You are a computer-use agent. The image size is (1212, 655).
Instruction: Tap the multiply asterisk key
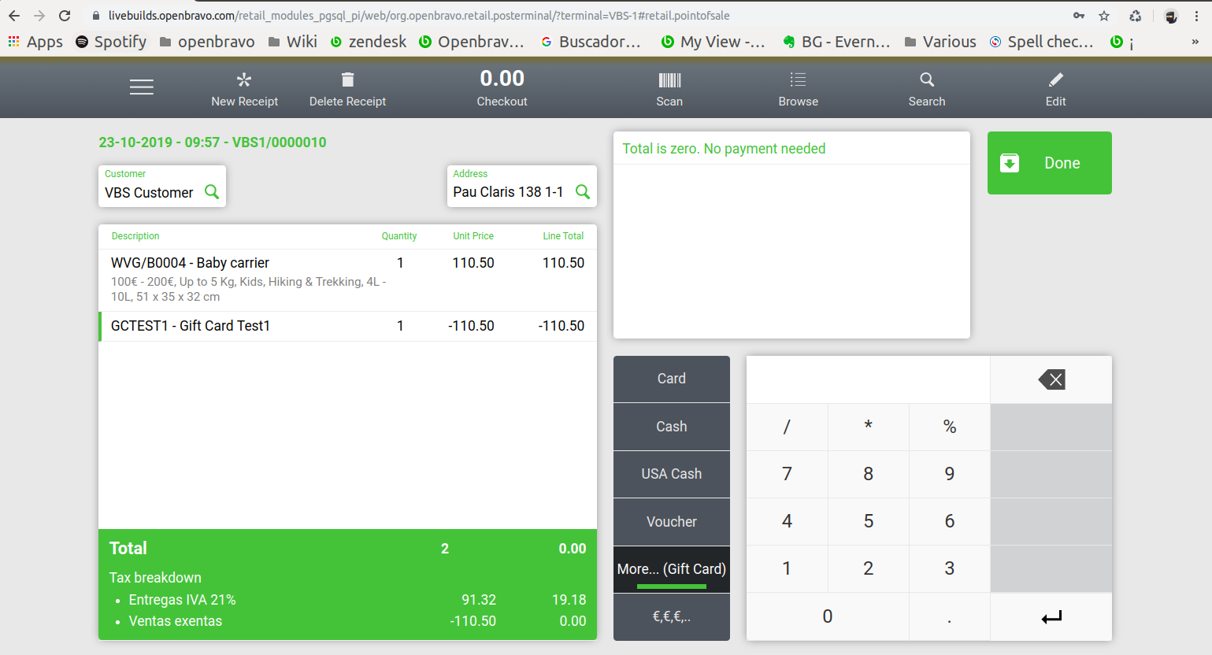tap(869, 427)
